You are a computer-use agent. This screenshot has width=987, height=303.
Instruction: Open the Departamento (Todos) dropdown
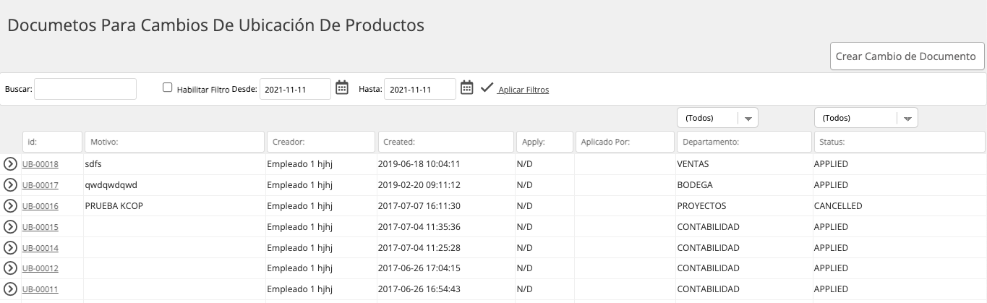click(x=717, y=118)
